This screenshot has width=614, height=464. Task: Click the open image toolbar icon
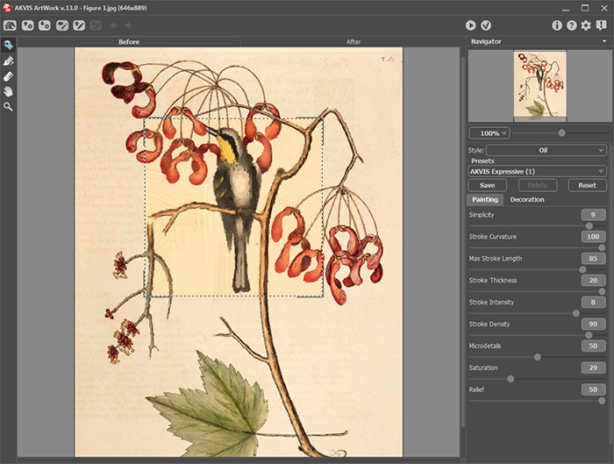[26, 25]
